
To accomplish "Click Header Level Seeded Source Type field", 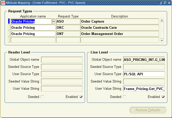I will [62, 67].
